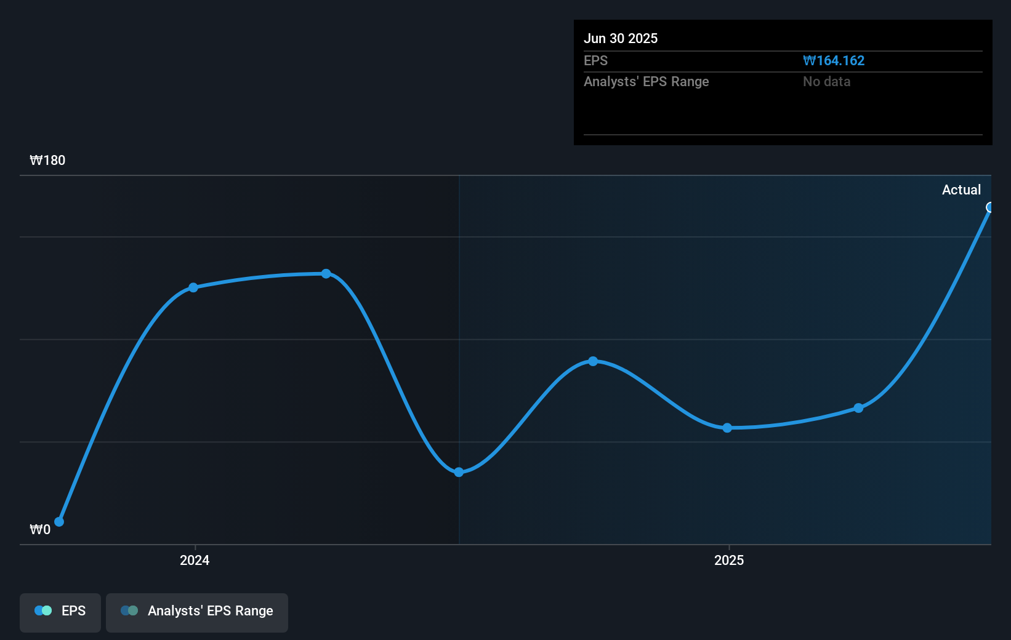Click the first 2023 EPS data point marker
1011x640 pixels.
click(59, 522)
